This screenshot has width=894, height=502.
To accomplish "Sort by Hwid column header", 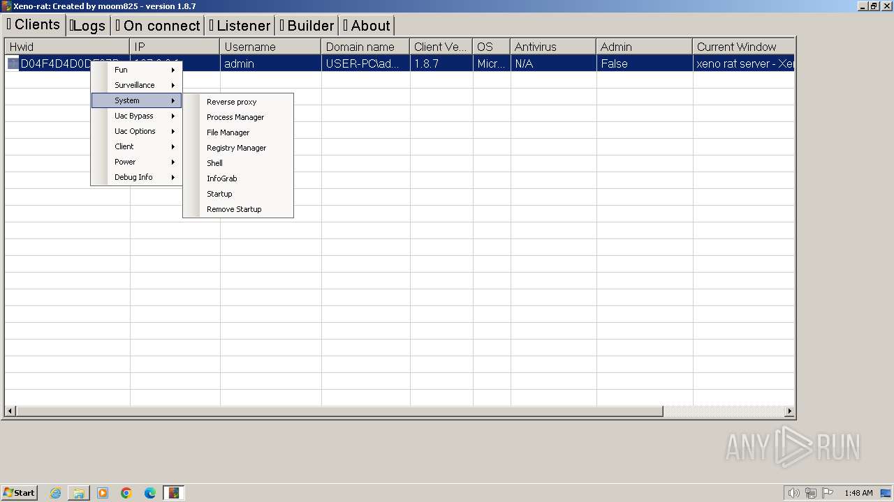I will (67, 47).
